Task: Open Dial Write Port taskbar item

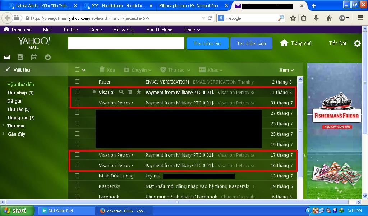Action: (x=66, y=211)
